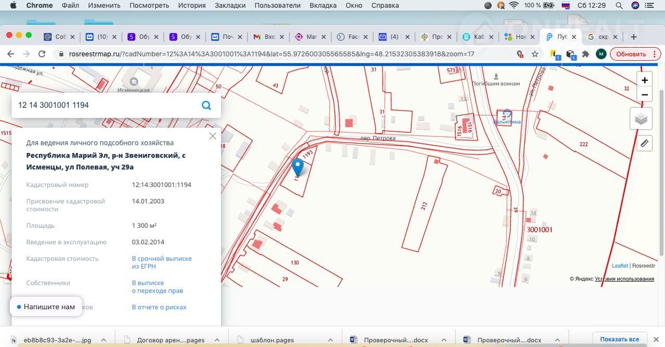The width and height of the screenshot is (665, 347).
Task: Open the История menu in menu bar
Action: [192, 5]
